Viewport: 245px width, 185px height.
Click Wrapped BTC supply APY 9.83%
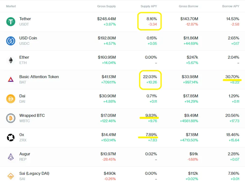tap(151, 116)
